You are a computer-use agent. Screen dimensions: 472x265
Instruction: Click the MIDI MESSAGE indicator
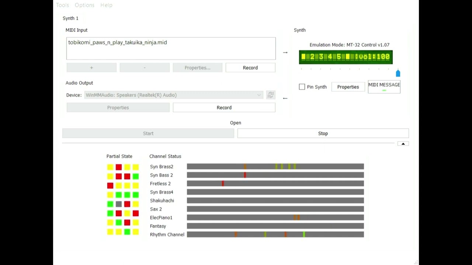point(384,87)
